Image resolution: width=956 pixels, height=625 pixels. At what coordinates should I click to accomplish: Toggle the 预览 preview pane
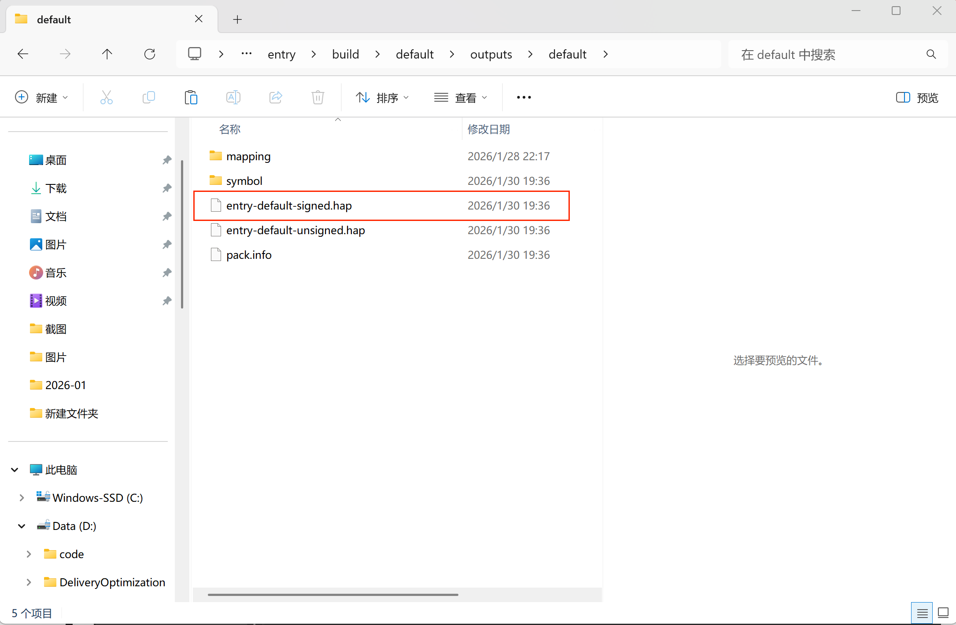pos(917,97)
